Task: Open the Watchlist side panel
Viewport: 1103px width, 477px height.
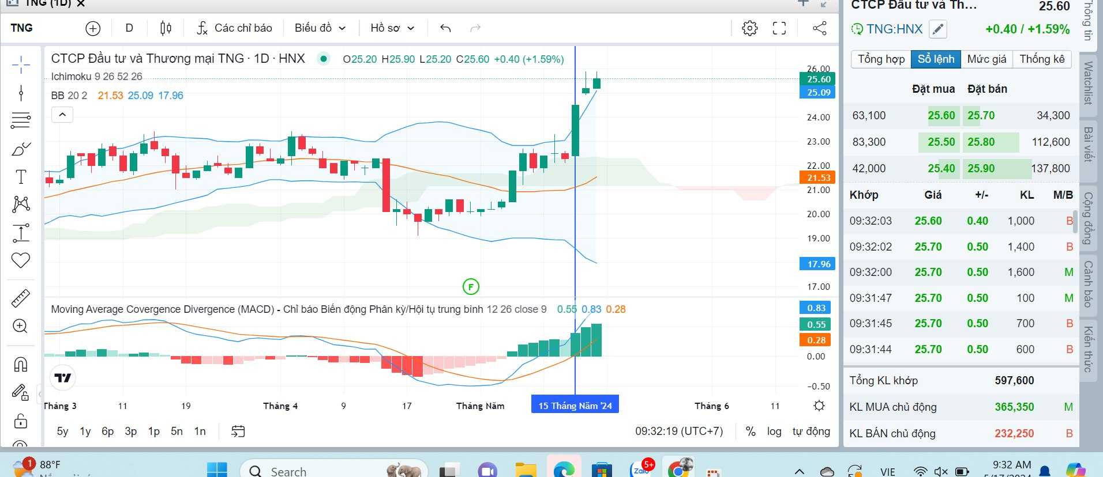Action: tap(1088, 83)
